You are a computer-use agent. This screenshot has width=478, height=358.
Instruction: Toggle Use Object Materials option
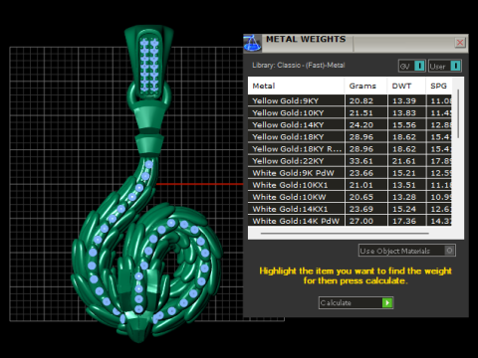tap(407, 251)
